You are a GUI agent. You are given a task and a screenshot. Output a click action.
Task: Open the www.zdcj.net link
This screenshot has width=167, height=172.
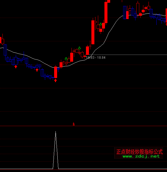pyautogui.click(x=141, y=156)
